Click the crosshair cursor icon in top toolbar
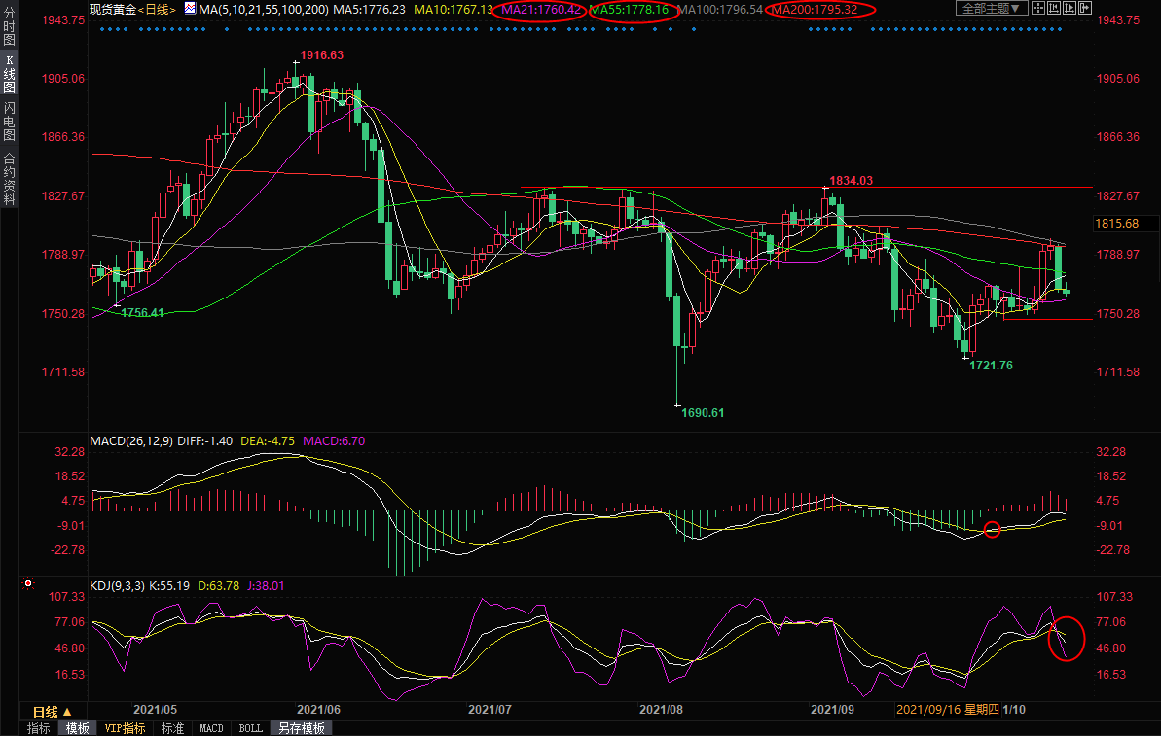This screenshot has width=1161, height=736. pos(1038,8)
